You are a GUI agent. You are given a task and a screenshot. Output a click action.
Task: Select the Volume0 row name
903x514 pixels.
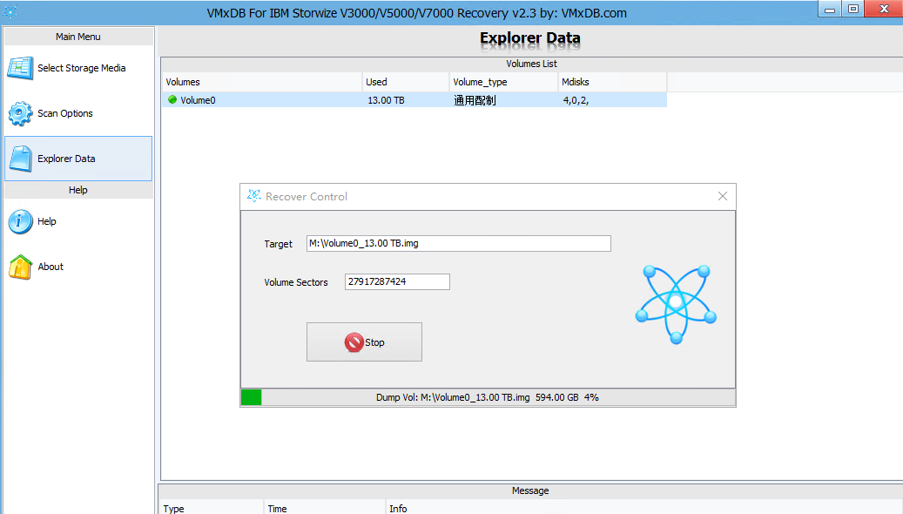(x=198, y=100)
